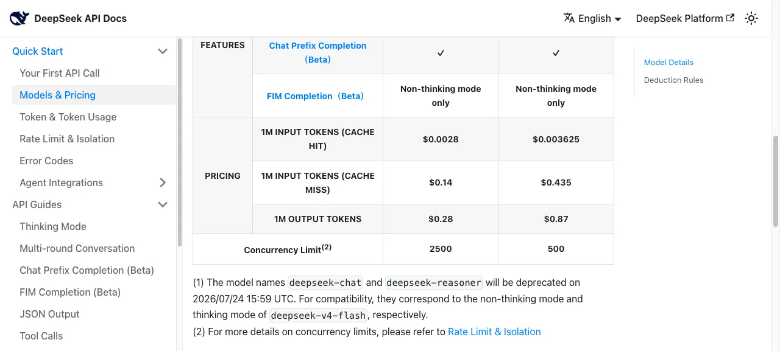Open Thinking Mode guide
Screen dimensions: 780x351
pyautogui.click(x=53, y=226)
